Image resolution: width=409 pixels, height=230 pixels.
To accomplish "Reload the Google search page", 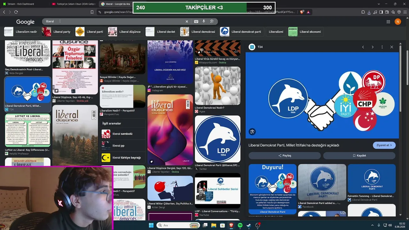I will 16,12.
